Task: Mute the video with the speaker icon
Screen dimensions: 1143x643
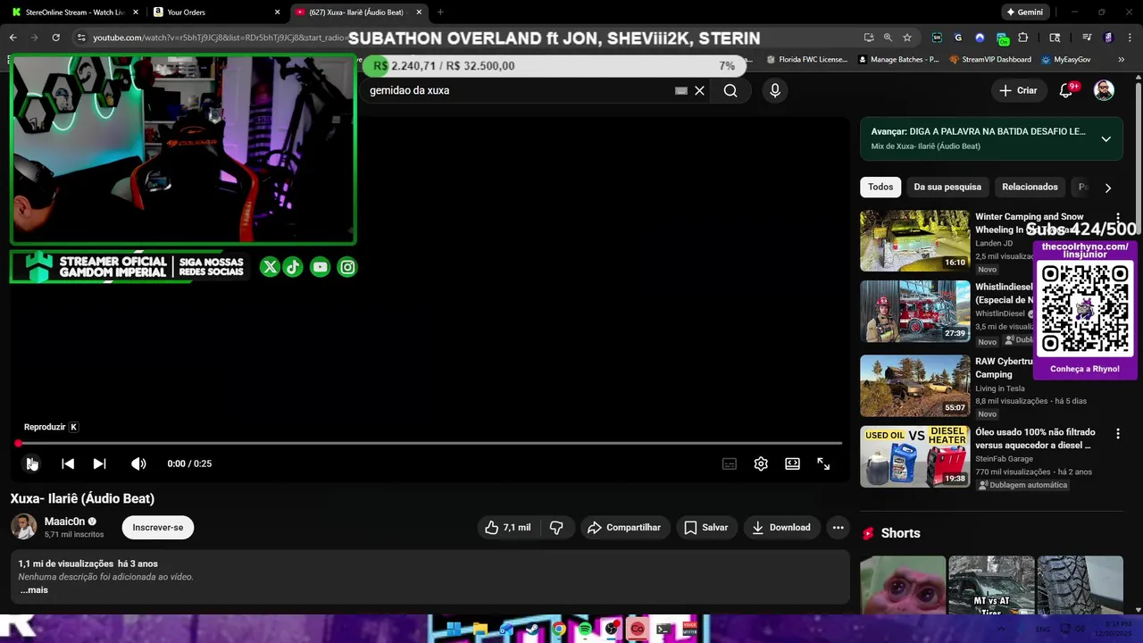Action: [x=138, y=463]
